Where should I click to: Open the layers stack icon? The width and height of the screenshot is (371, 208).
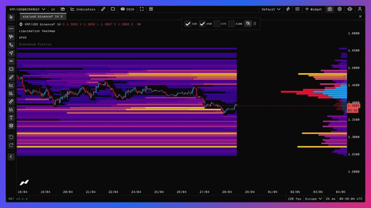(x=11, y=126)
